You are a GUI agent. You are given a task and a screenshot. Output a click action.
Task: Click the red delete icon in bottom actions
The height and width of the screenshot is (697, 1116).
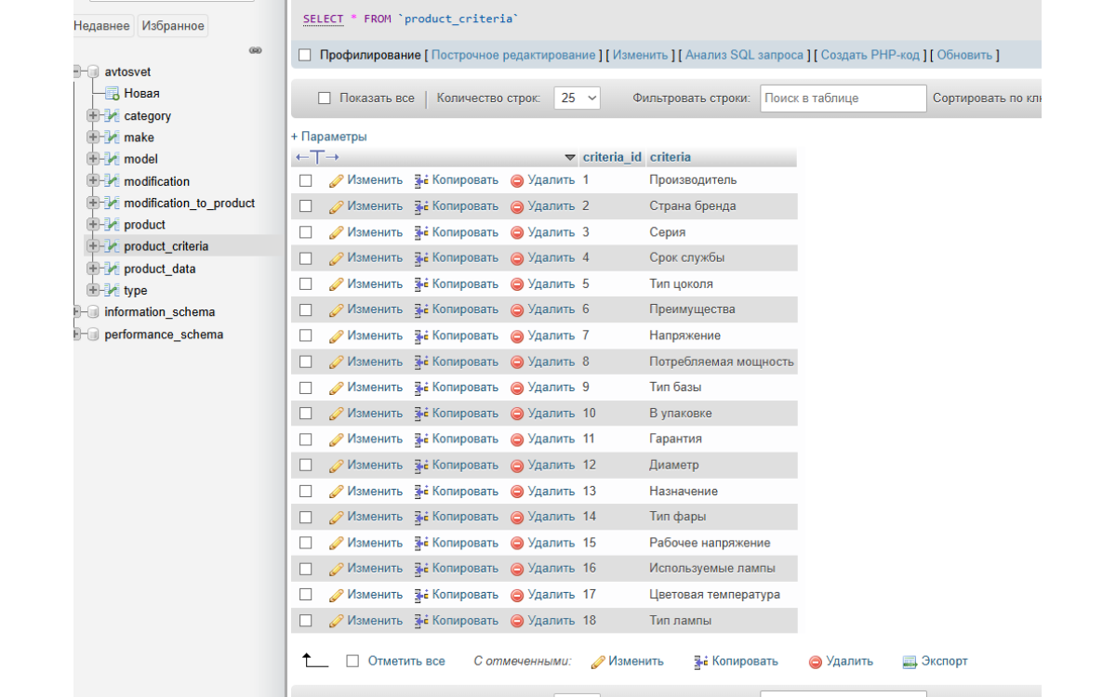tap(815, 662)
